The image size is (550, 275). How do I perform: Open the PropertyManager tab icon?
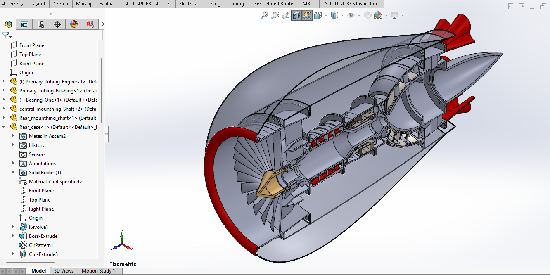click(24, 24)
